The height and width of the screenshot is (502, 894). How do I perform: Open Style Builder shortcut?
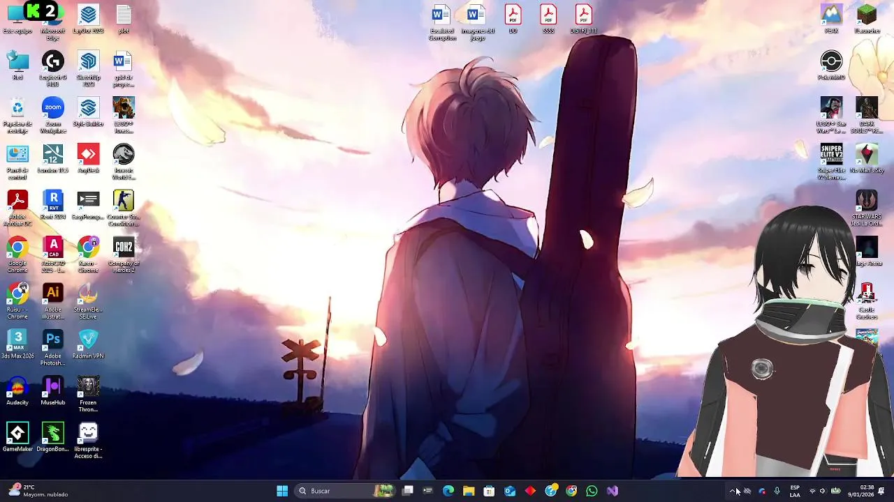tap(88, 112)
